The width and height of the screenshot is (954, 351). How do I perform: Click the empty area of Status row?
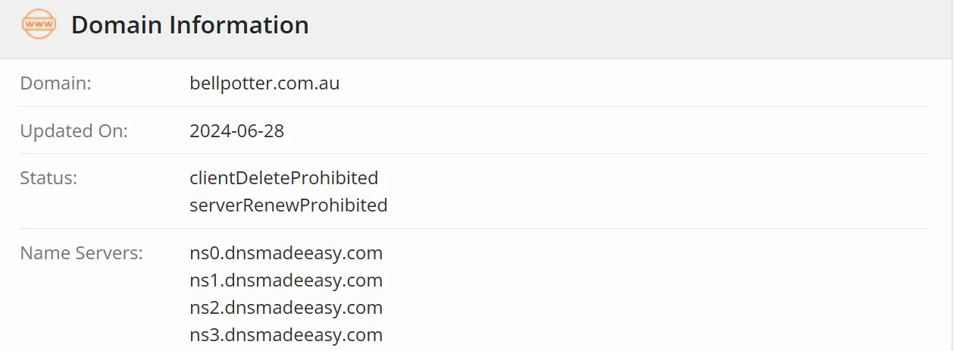[x=658, y=191]
